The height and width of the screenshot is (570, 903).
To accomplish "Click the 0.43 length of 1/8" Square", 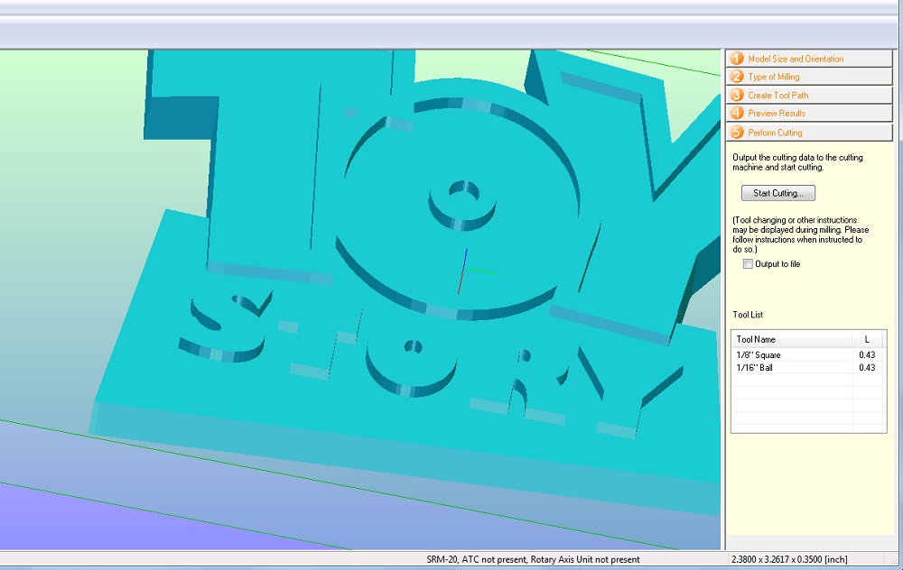I will click(867, 354).
